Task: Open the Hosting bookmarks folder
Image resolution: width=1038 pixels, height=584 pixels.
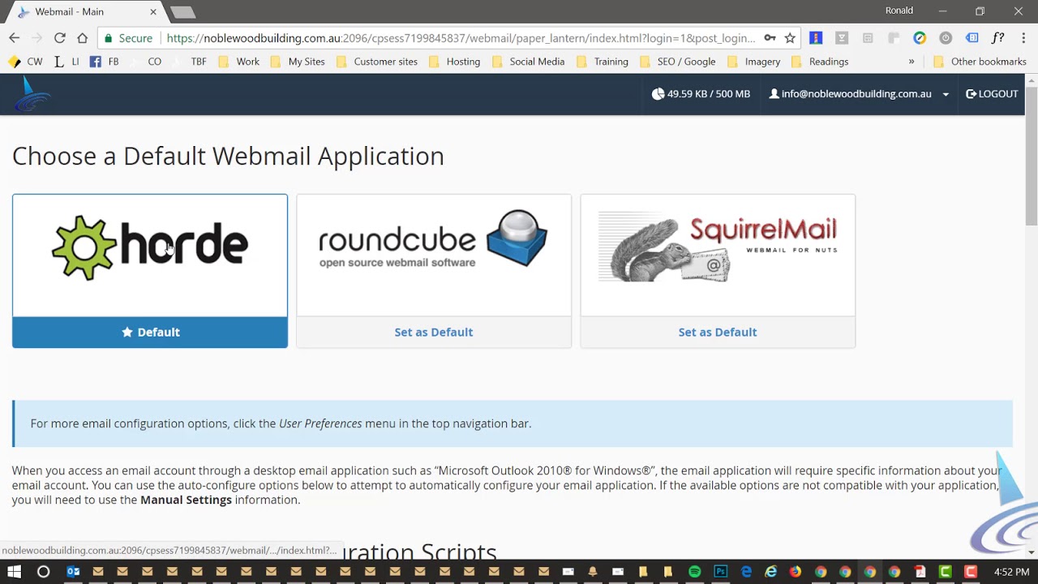Action: (454, 62)
